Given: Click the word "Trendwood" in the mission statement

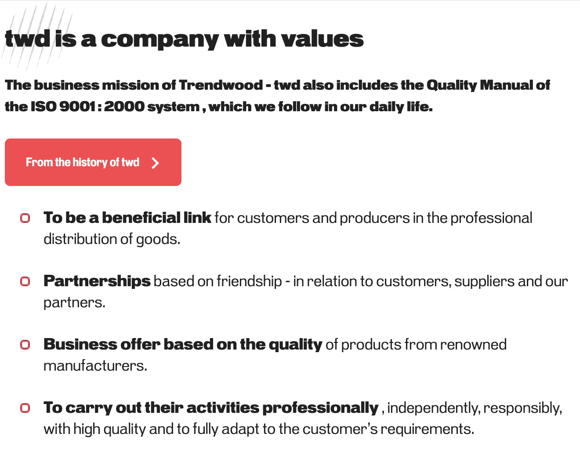Looking at the screenshot, I should [x=221, y=85].
